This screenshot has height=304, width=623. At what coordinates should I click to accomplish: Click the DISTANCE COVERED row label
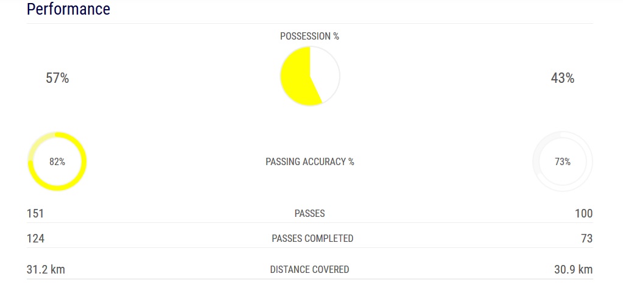point(309,269)
